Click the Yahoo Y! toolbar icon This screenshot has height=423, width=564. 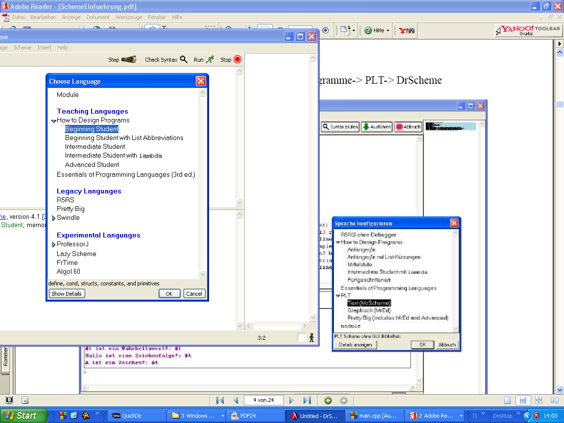pos(407,30)
